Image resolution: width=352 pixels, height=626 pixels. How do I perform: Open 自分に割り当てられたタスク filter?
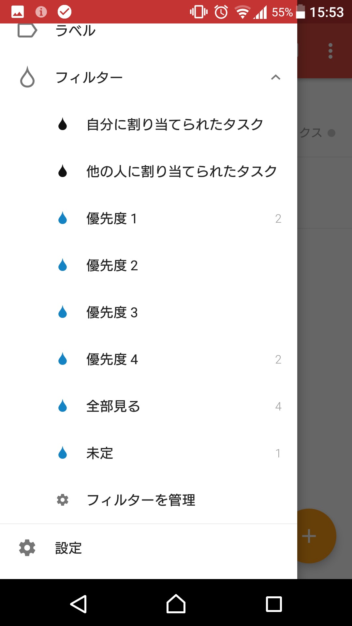click(175, 125)
